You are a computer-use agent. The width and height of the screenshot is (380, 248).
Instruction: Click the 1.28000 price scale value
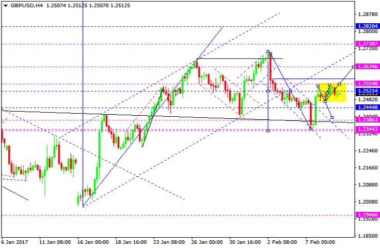[x=368, y=32]
